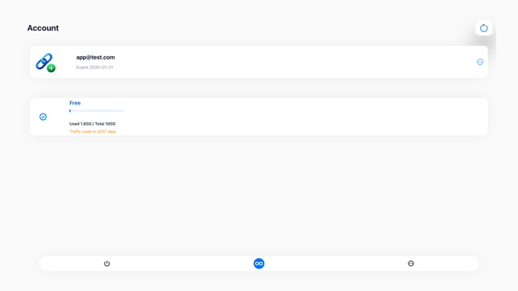Viewport: 518px width, 291px height.
Task: Click the verified checkmark badge icon
Action: [x=43, y=117]
